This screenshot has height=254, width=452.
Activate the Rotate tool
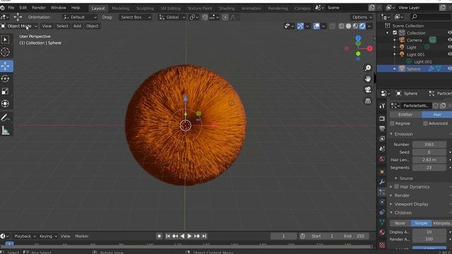[x=5, y=78]
